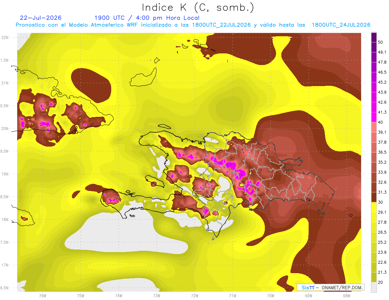The width and height of the screenshot is (389, 300).
Task: Pick the dark purple legend band above 50
Action: pos(374,37)
